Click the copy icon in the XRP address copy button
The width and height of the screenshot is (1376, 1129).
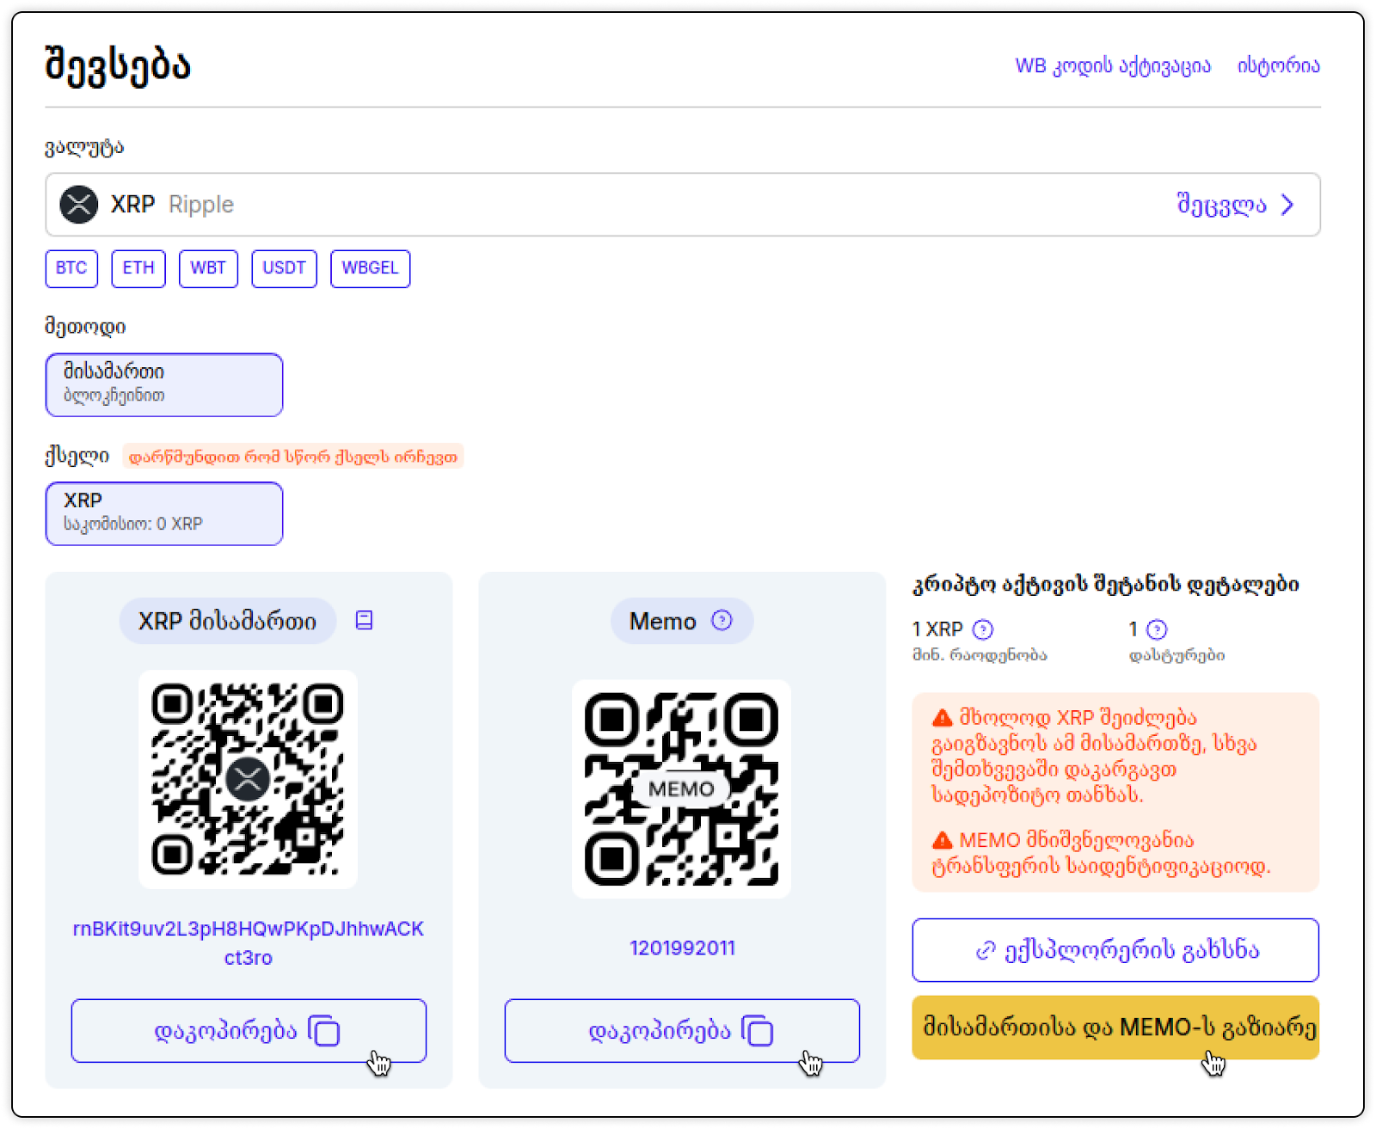pyautogui.click(x=324, y=1030)
